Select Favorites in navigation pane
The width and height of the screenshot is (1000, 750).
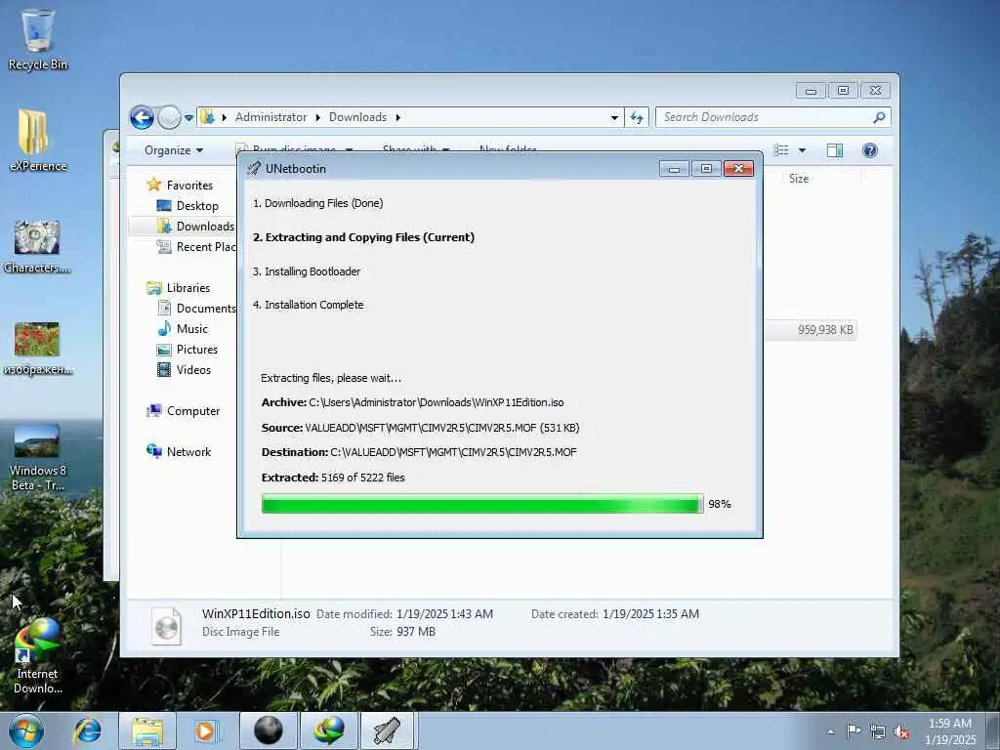point(189,186)
